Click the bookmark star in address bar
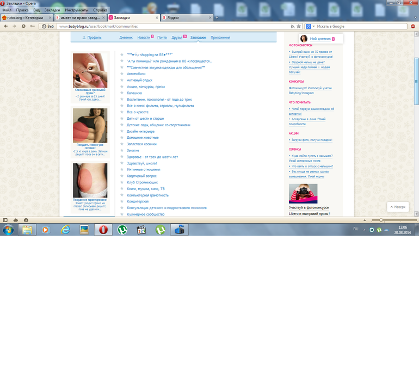The image size is (419, 368). pos(299,26)
